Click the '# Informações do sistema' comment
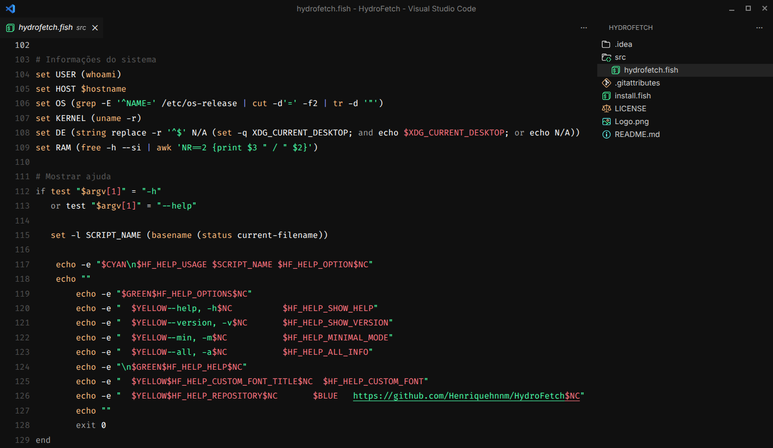773x448 pixels. point(96,60)
